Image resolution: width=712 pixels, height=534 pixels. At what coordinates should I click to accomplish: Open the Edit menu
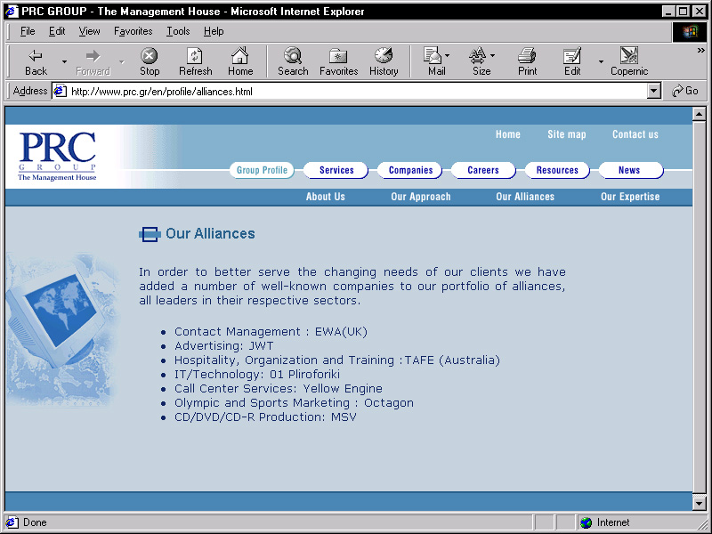click(x=57, y=31)
